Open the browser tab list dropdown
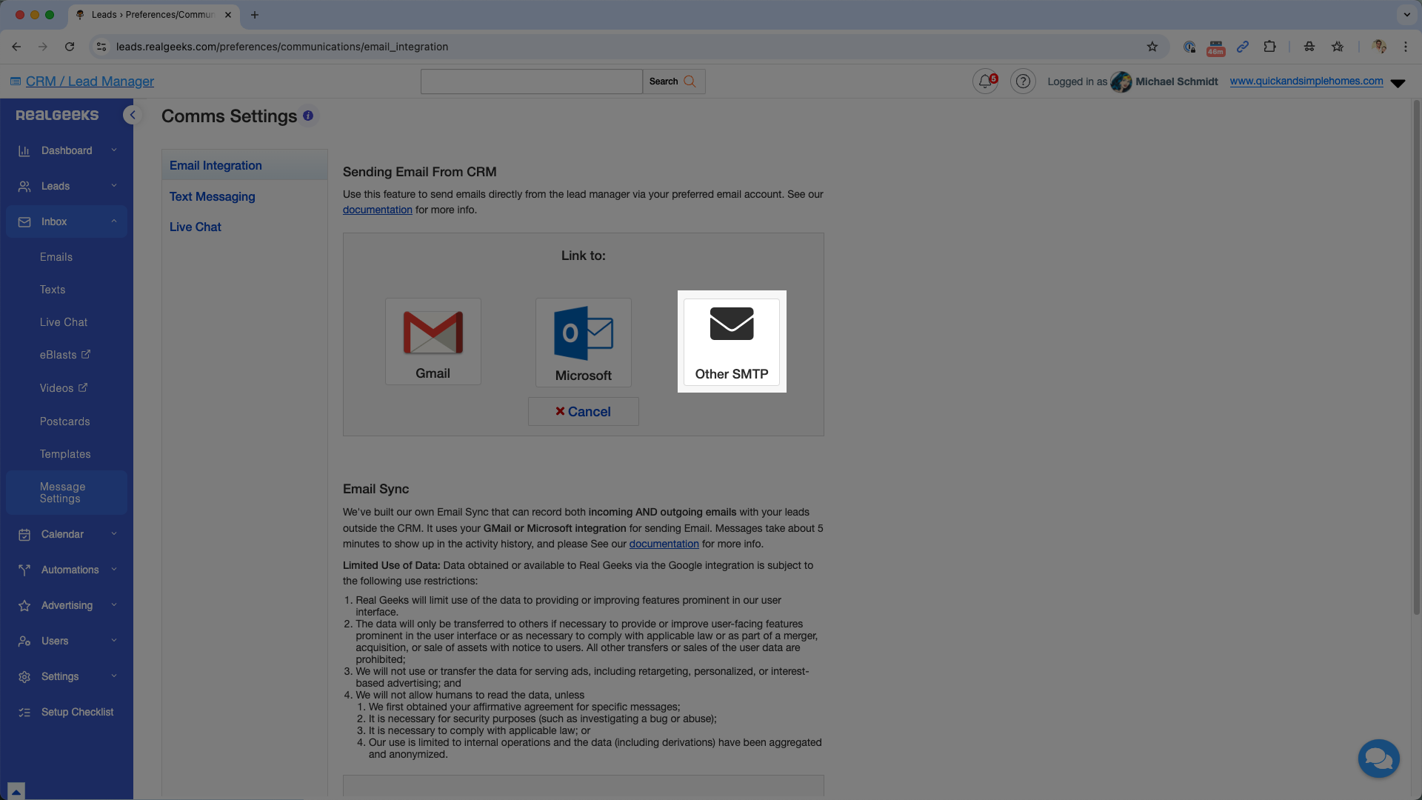1422x800 pixels. coord(1406,15)
